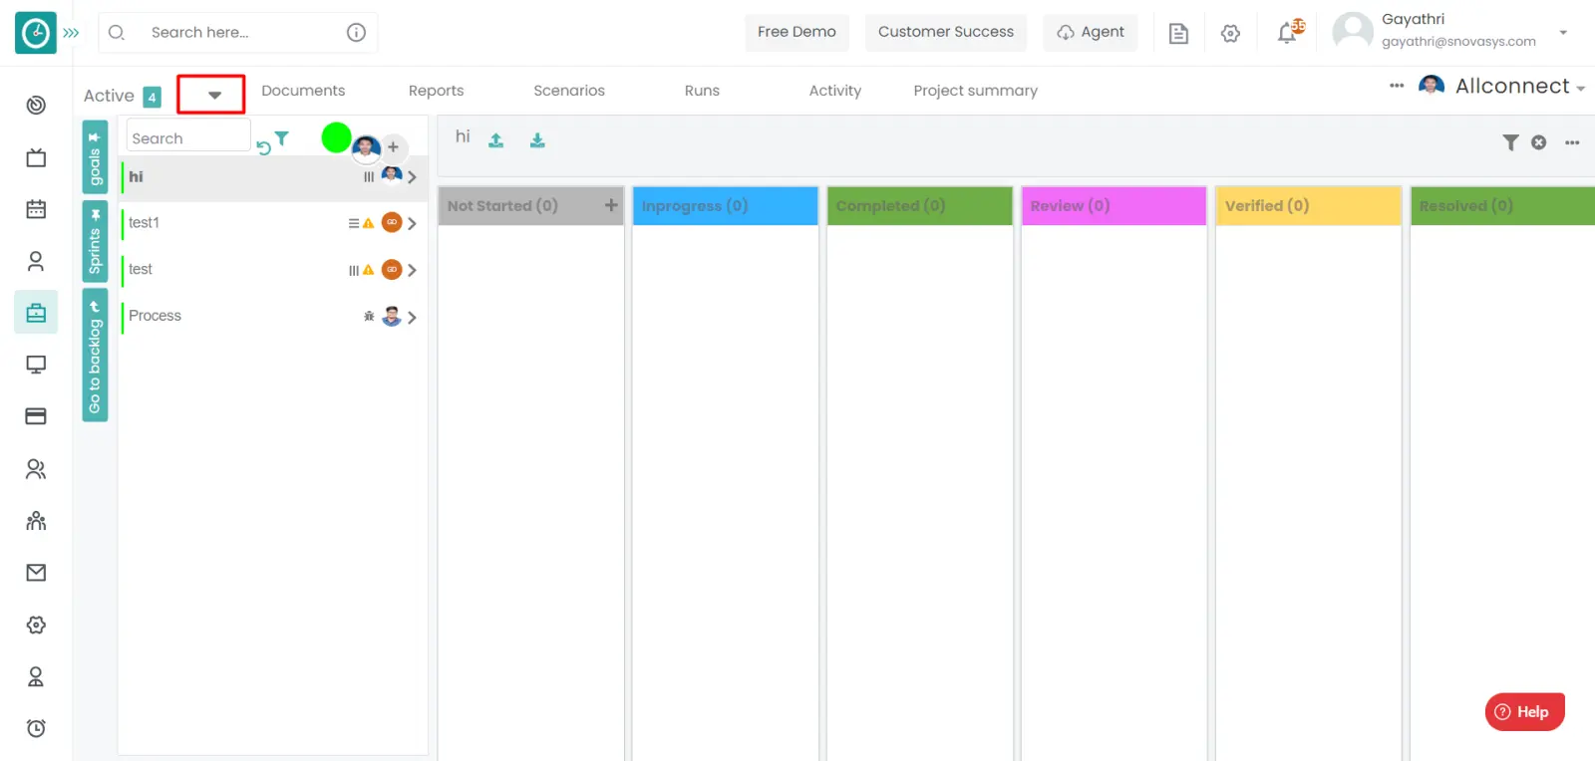
Task: Clear board filters with the X icon
Action: click(x=1539, y=142)
